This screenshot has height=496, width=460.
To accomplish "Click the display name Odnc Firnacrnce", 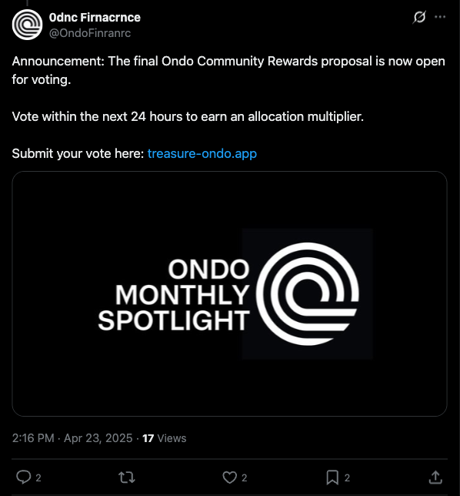I will pos(95,18).
